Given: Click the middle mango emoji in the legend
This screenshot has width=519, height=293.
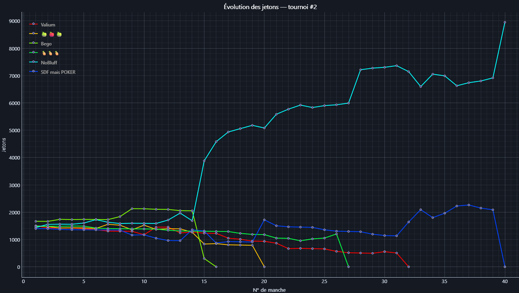Looking at the screenshot, I should [x=50, y=53].
